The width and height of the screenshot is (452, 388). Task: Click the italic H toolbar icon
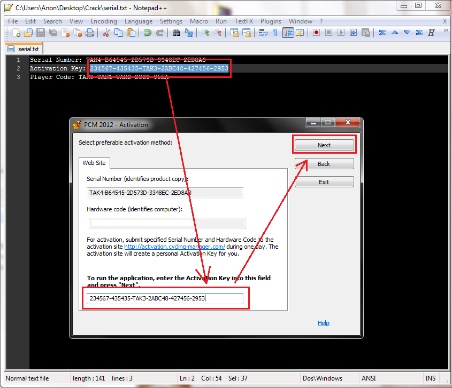pos(431,33)
